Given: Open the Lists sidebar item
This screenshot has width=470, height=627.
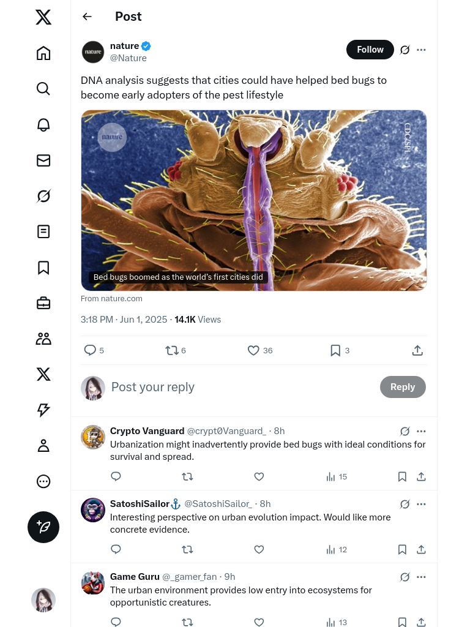Looking at the screenshot, I should pos(43,231).
